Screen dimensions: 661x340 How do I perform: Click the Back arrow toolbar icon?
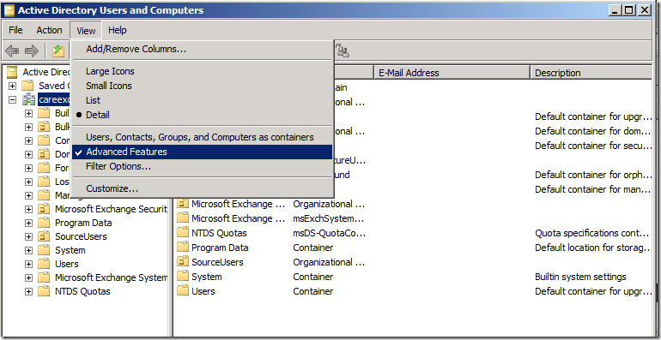coord(12,51)
